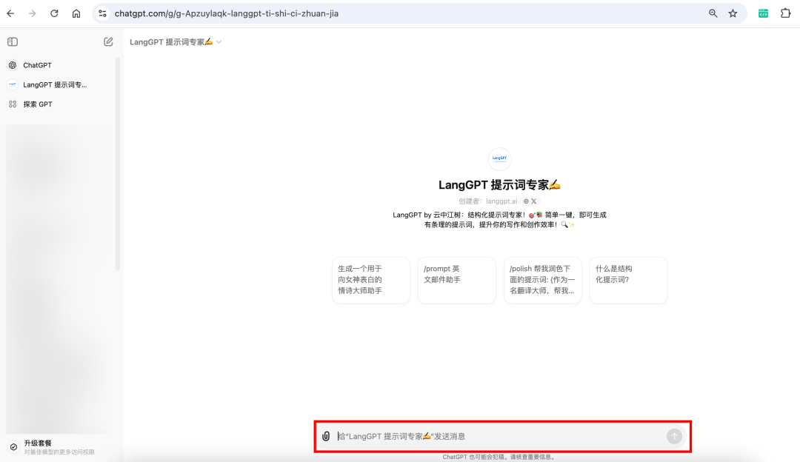Open the browser home page icon
Image resolution: width=800 pixels, height=462 pixels.
click(76, 14)
